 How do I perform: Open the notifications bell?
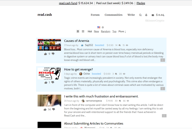146,15
